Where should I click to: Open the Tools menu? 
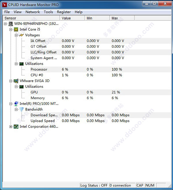tap(48, 12)
